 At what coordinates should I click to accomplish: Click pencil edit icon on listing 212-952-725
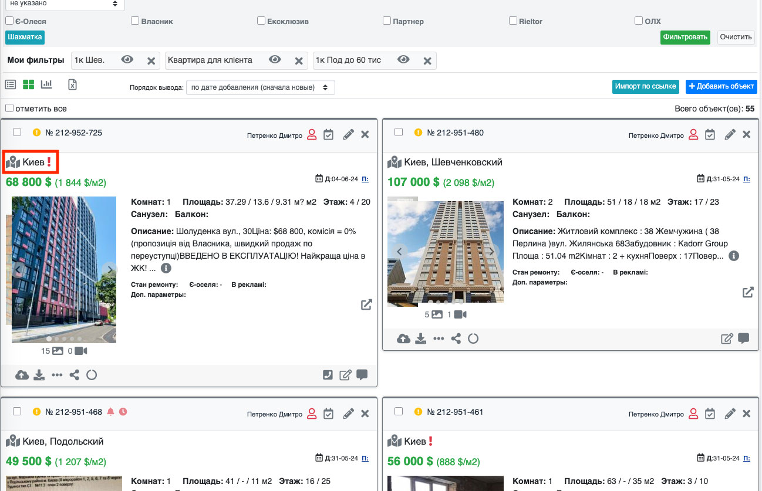click(348, 134)
